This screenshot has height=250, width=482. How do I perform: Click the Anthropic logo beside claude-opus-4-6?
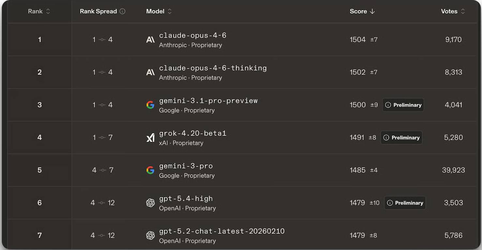150,40
